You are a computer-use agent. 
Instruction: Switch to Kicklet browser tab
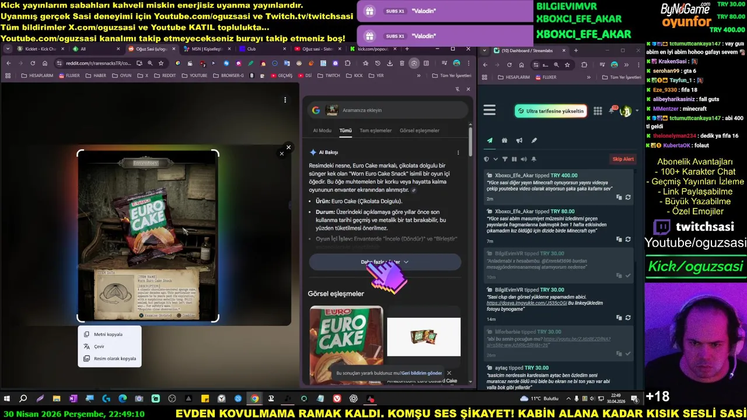(x=40, y=49)
